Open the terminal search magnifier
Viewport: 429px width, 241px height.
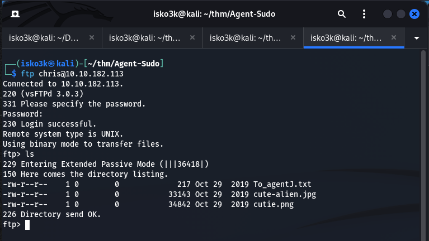click(x=342, y=13)
